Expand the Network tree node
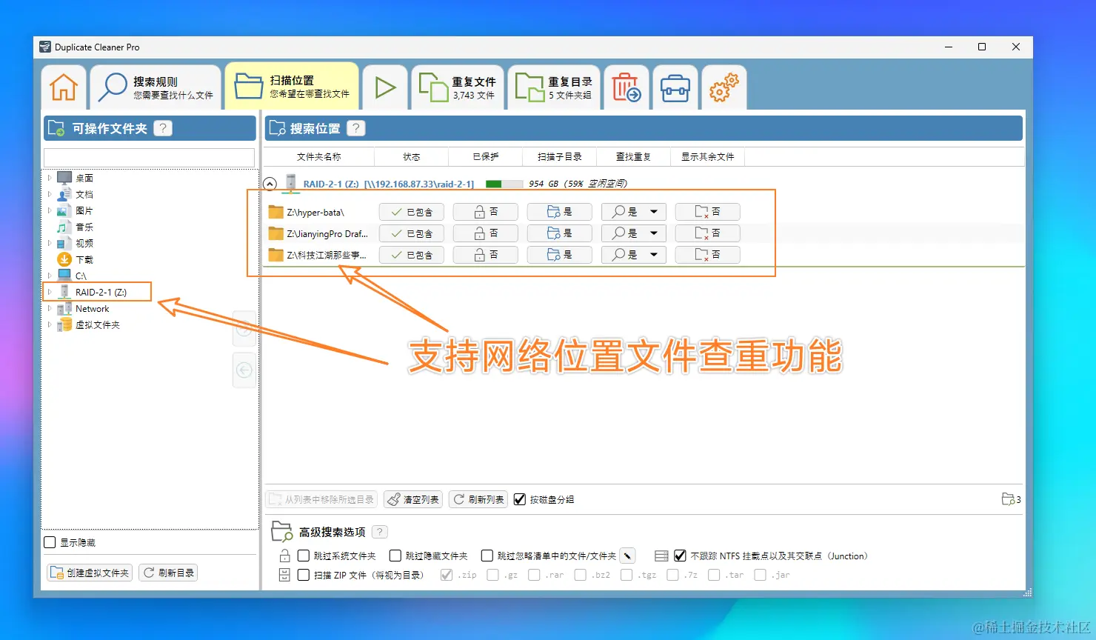Screen dimensions: 1096x640 50,308
